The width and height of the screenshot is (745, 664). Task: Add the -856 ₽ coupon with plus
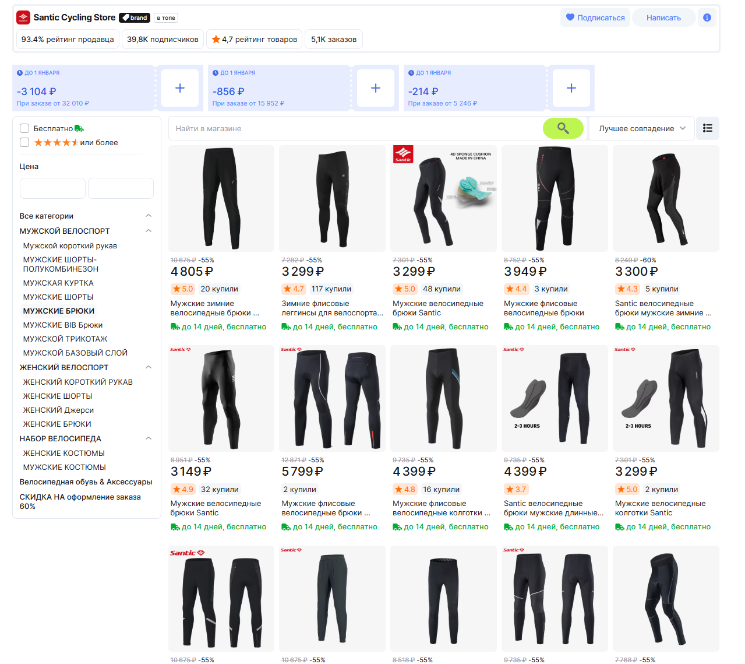376,88
